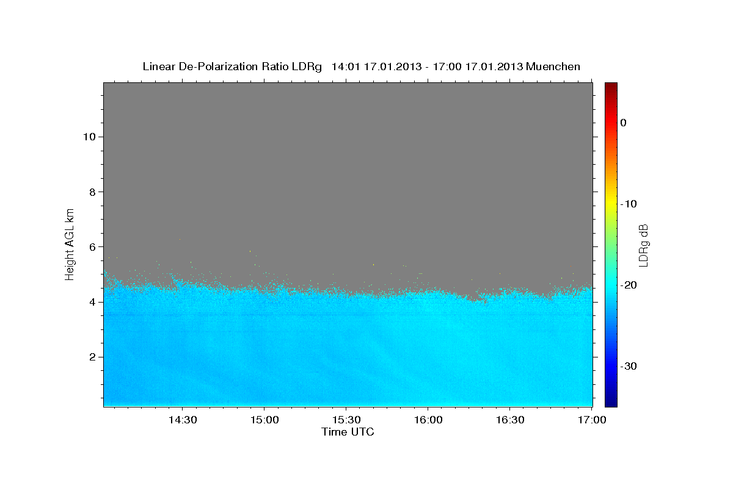The image size is (733, 488).
Task: Click the 16:30 time tick label
Action: (509, 420)
